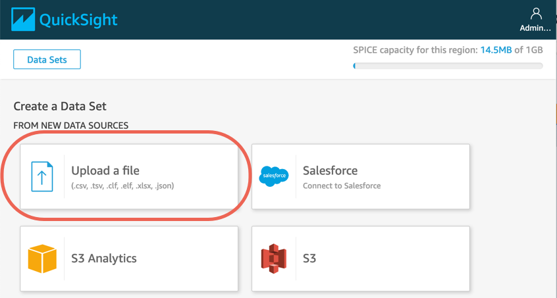This screenshot has width=557, height=298.
Task: Choose the 'Upload a file' title
Action: coord(105,170)
